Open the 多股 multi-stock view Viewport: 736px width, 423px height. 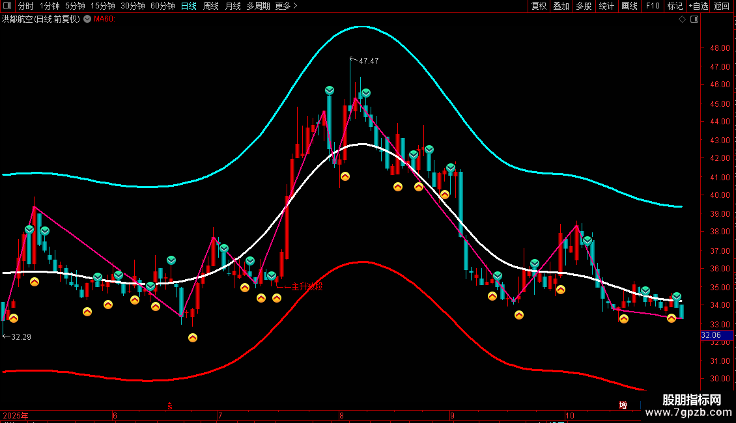(x=584, y=6)
